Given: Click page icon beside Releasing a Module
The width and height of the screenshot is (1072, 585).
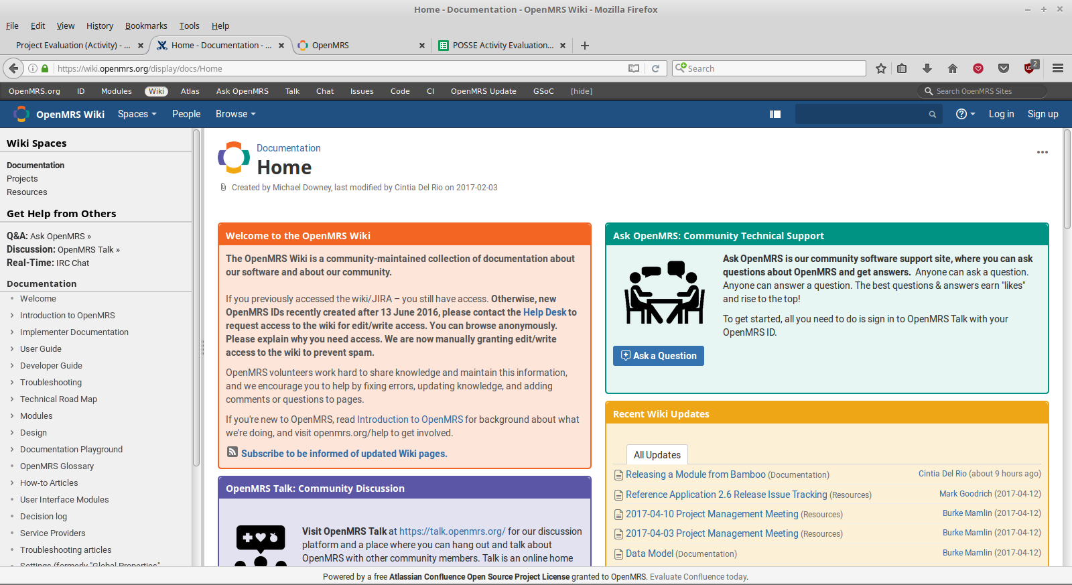Looking at the screenshot, I should pos(619,475).
